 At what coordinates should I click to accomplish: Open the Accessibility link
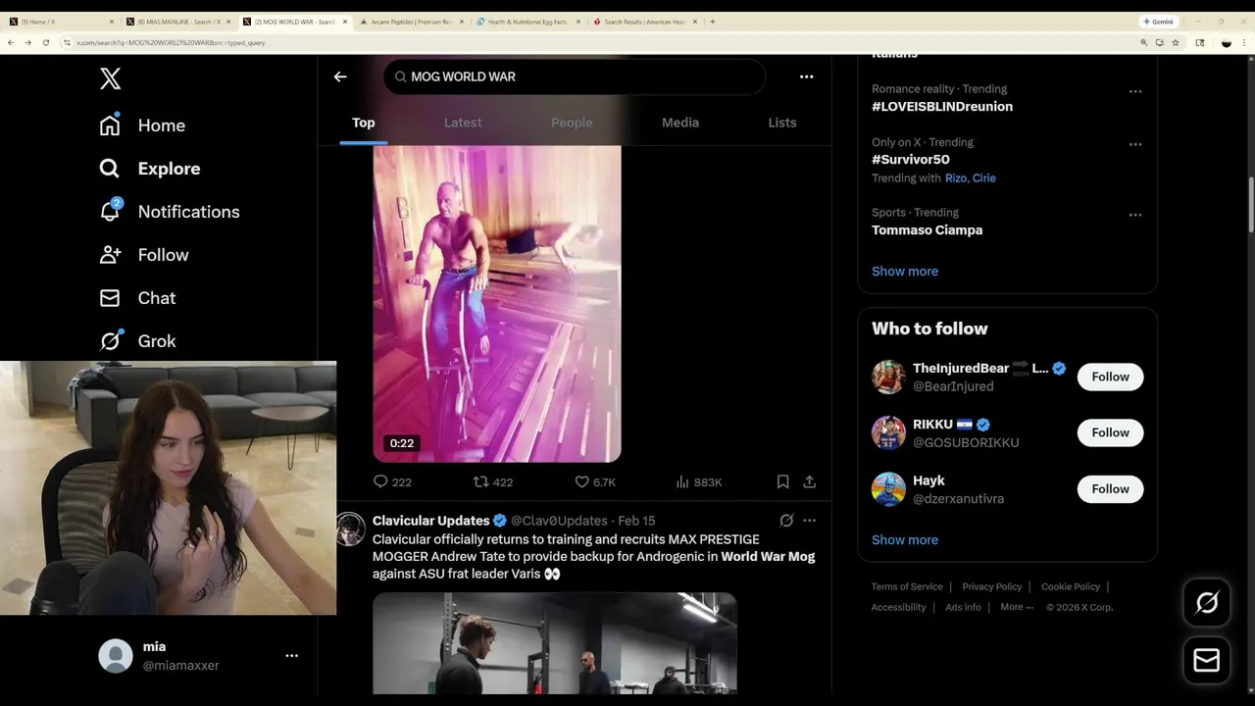[x=898, y=607]
